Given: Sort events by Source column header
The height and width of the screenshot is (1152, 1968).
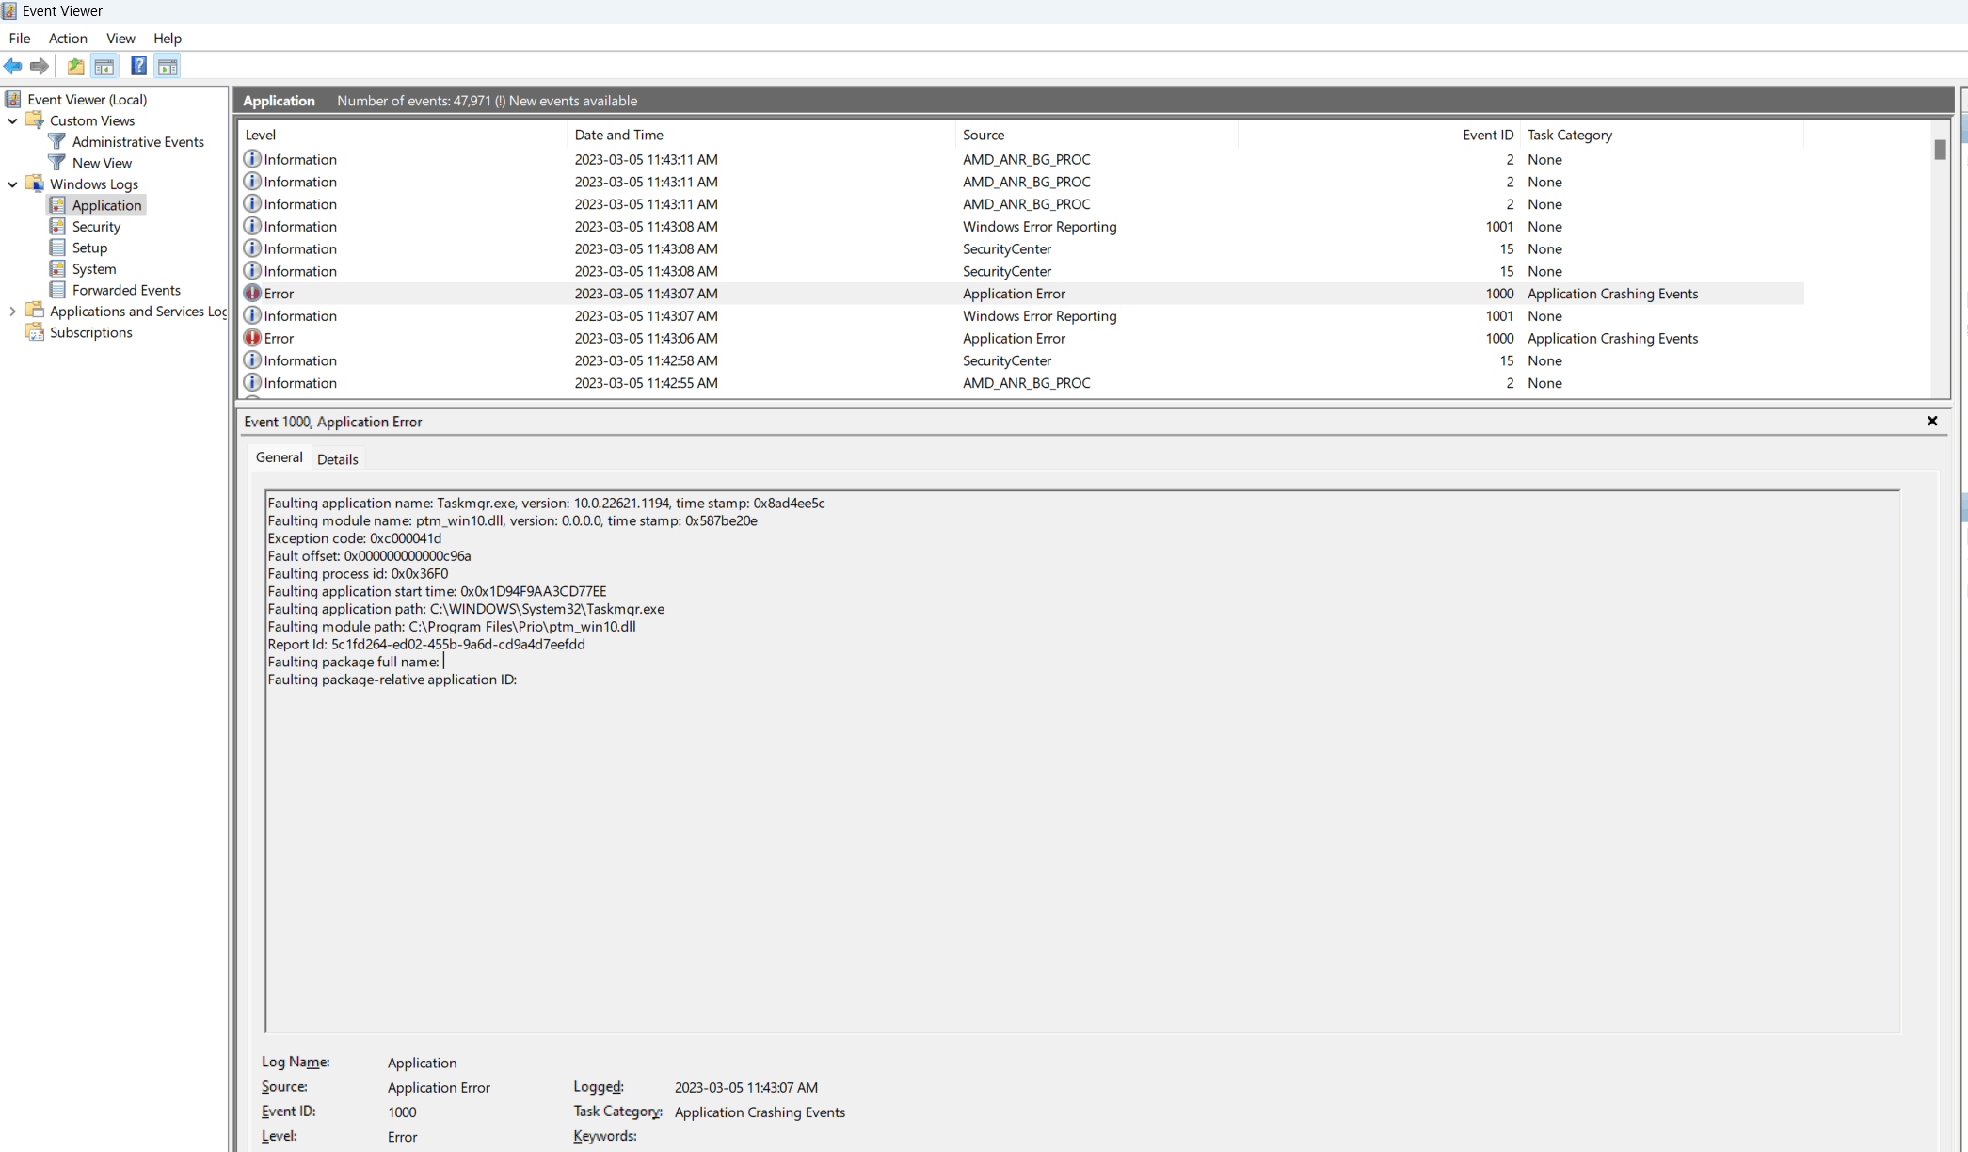Looking at the screenshot, I should pyautogui.click(x=984, y=136).
